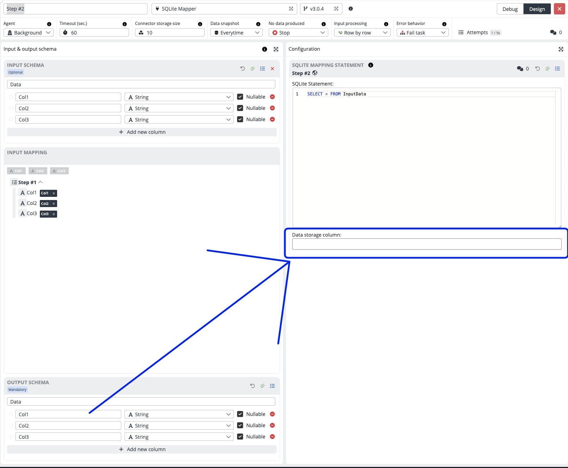Add new column to Input Schema
Screen dimensions: 568x468
[x=142, y=132]
